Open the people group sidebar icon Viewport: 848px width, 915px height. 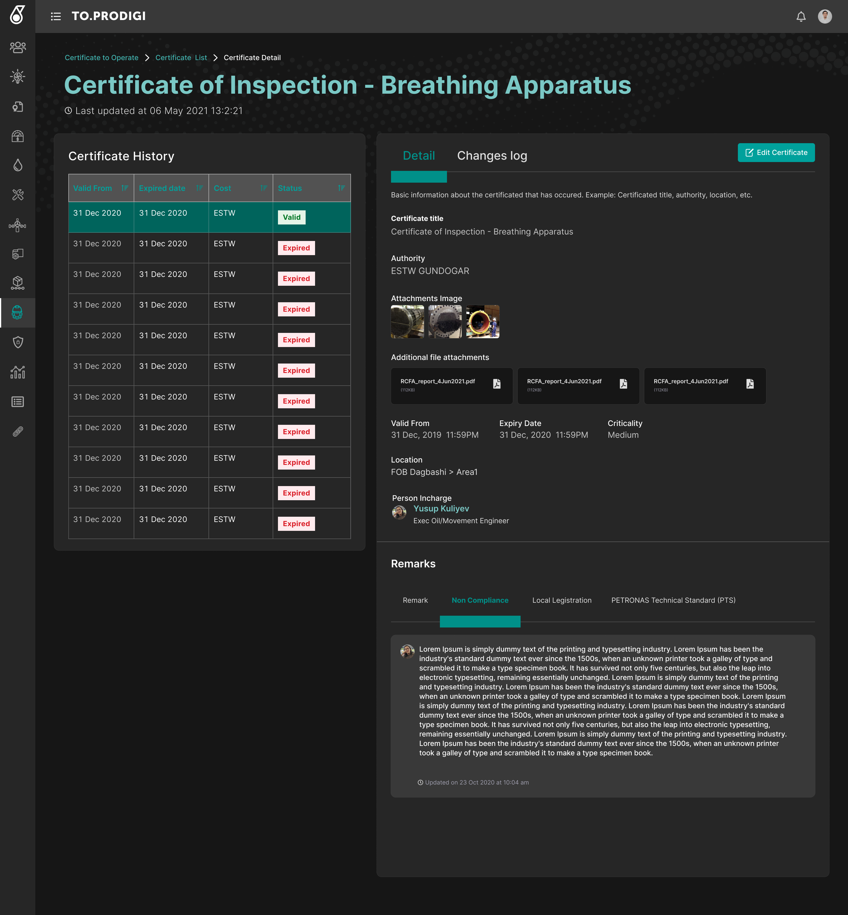click(x=17, y=47)
